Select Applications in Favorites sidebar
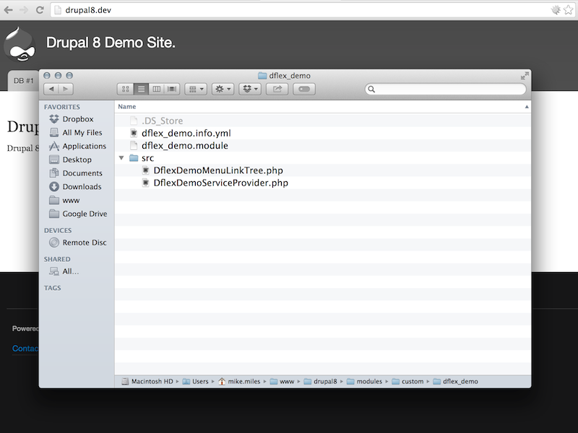 coord(84,146)
